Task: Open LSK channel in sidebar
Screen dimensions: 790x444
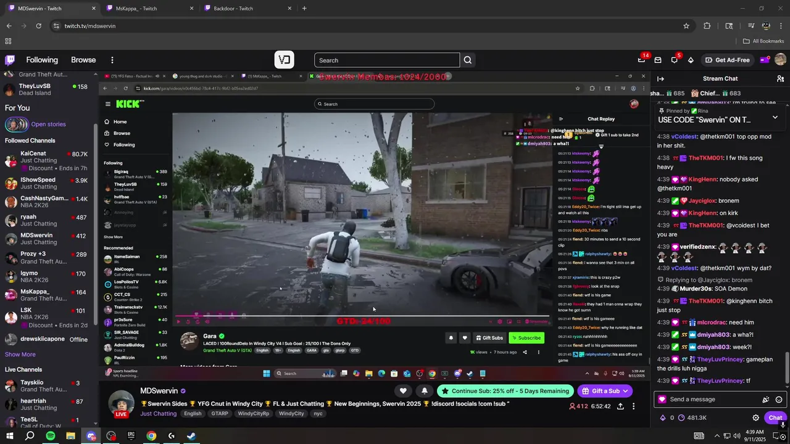Action: point(46,318)
